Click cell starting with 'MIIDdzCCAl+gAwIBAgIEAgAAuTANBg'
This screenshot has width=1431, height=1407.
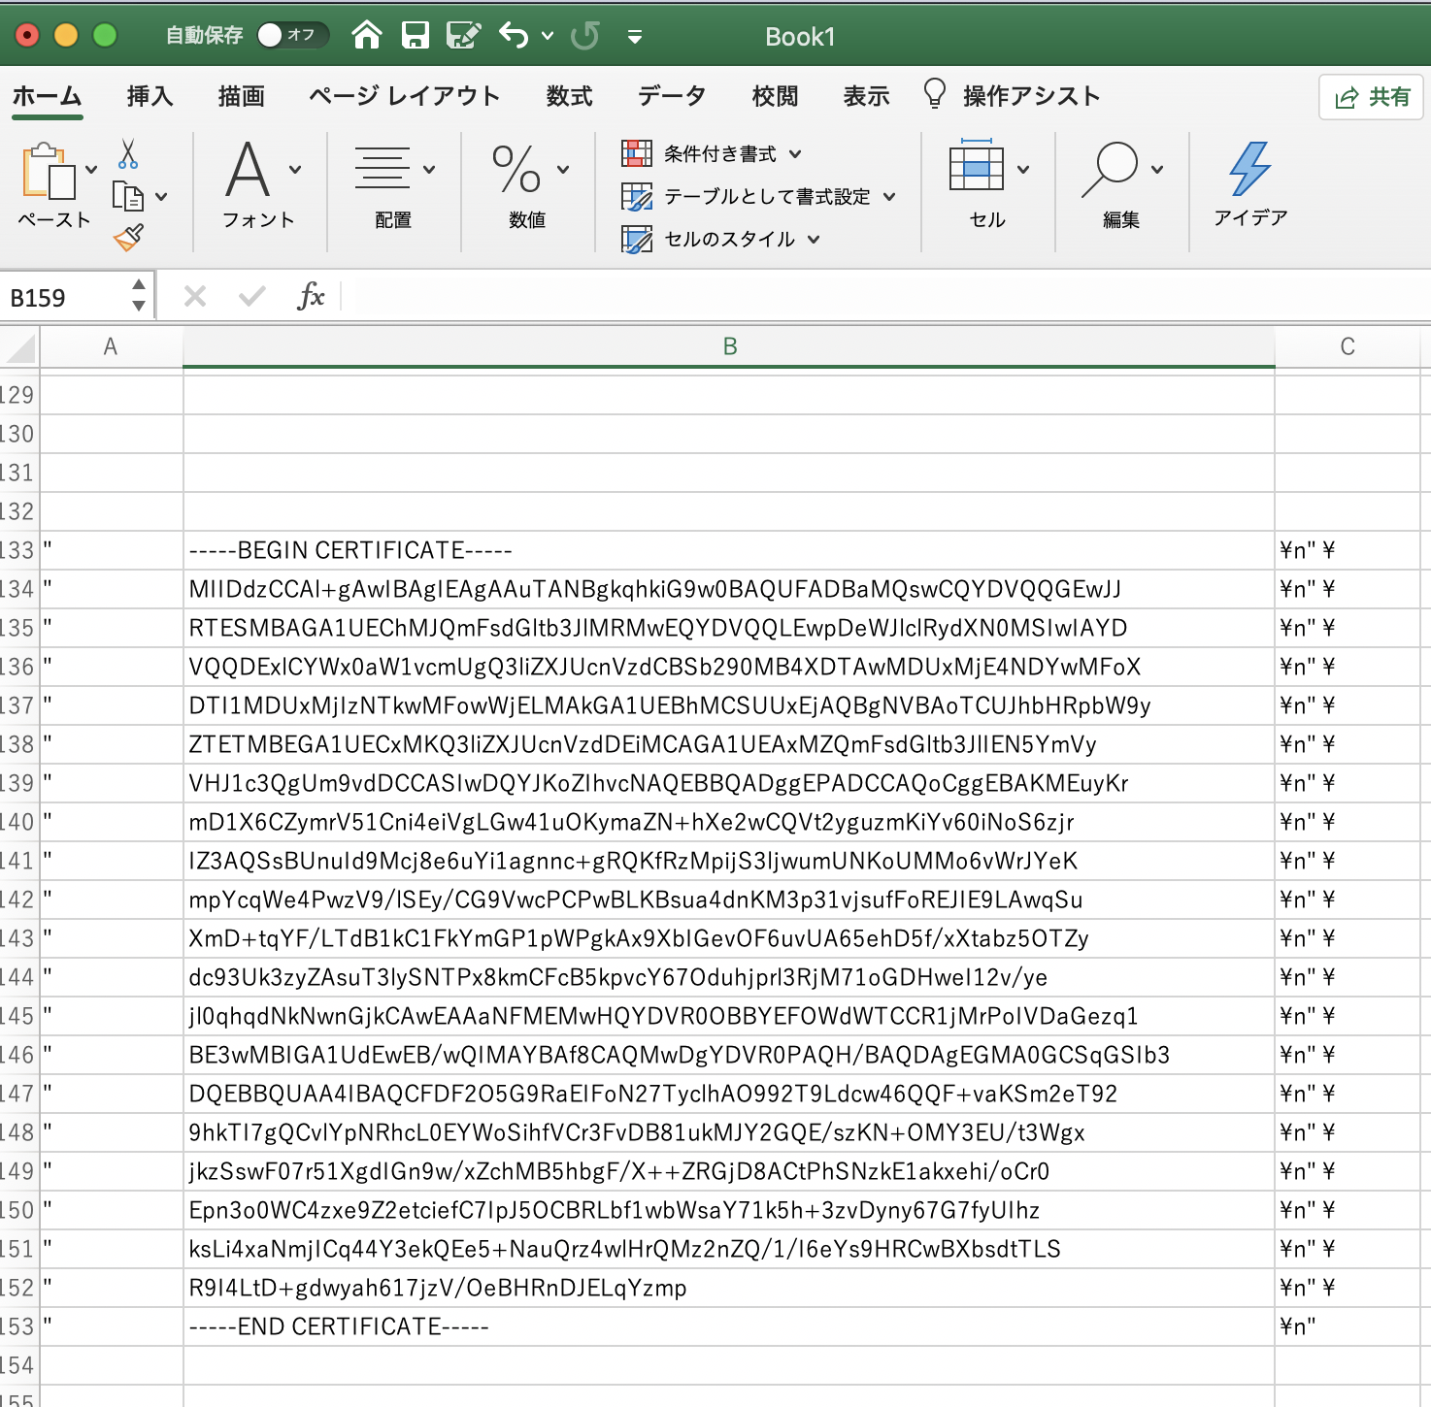click(729, 589)
